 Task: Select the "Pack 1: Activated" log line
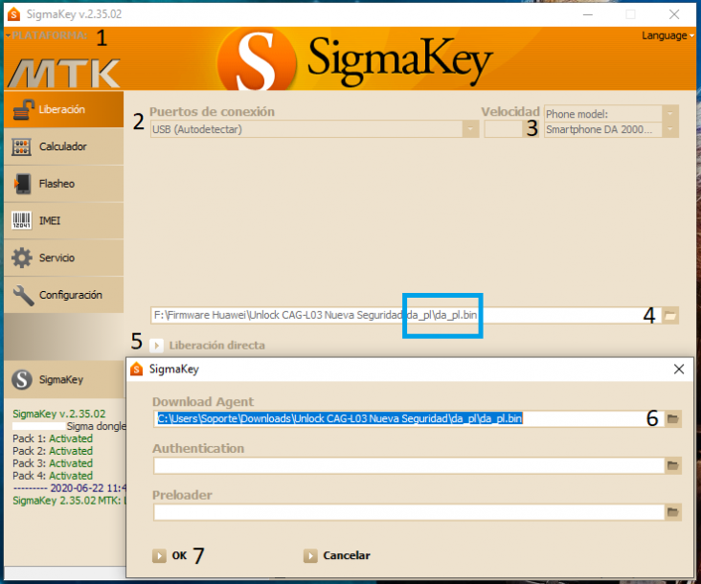[53, 438]
